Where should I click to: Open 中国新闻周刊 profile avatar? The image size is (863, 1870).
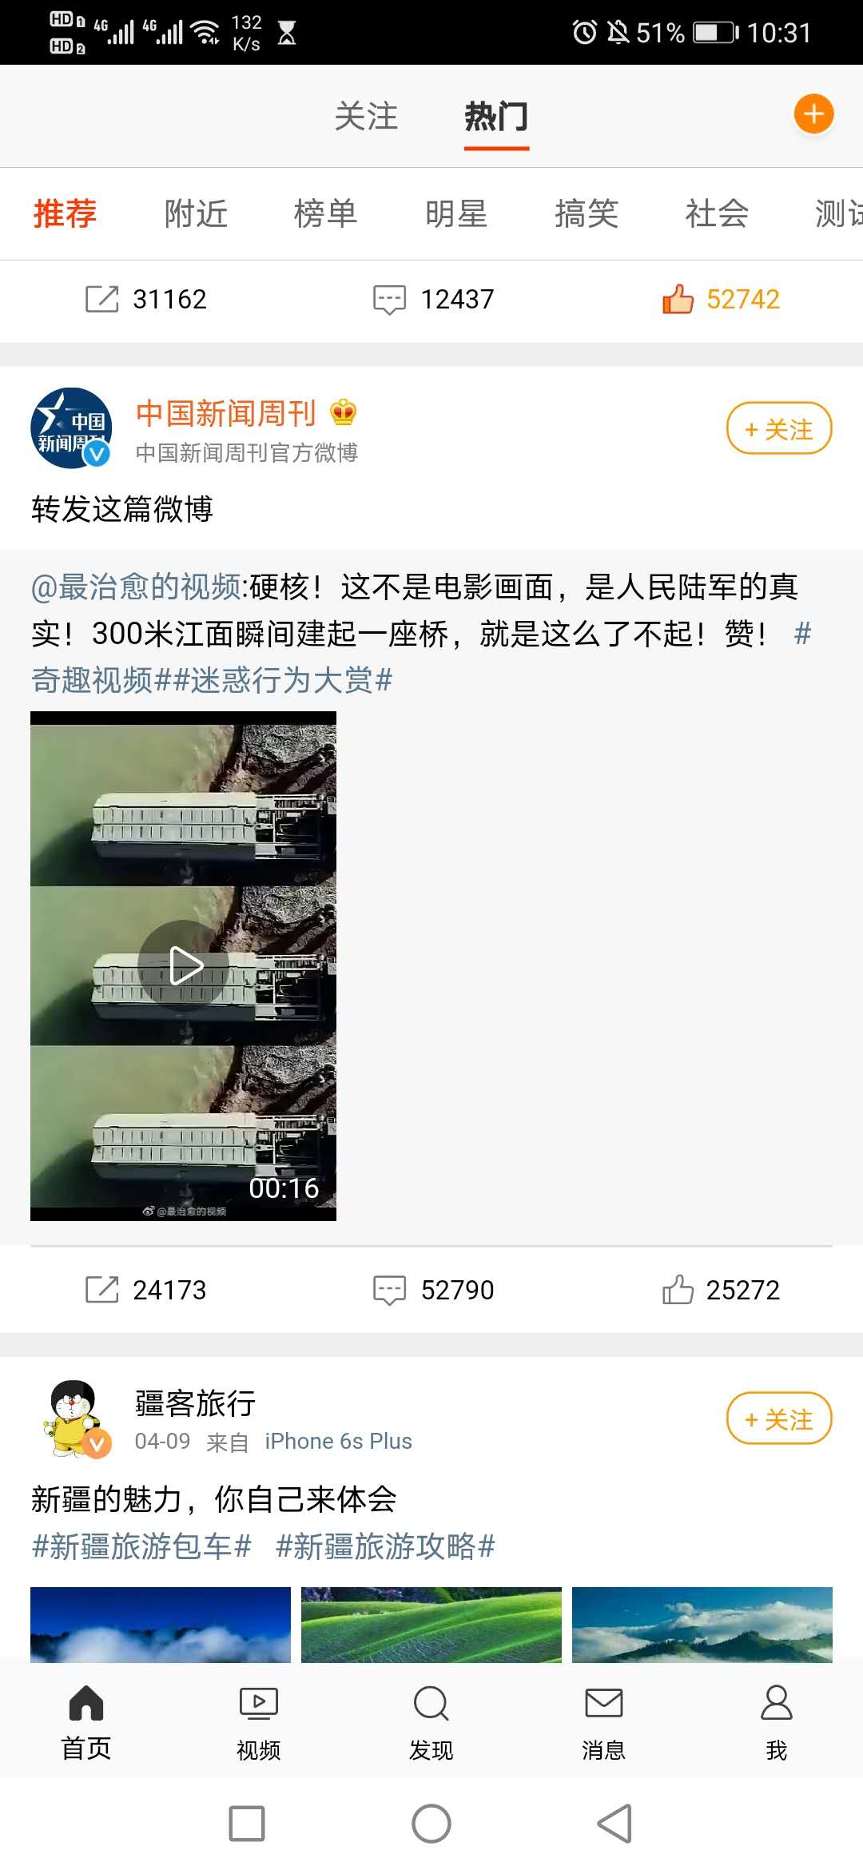[x=71, y=428]
